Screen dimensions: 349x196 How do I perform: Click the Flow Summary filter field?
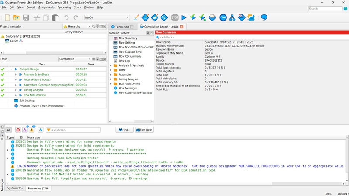pyautogui.click(x=252, y=38)
